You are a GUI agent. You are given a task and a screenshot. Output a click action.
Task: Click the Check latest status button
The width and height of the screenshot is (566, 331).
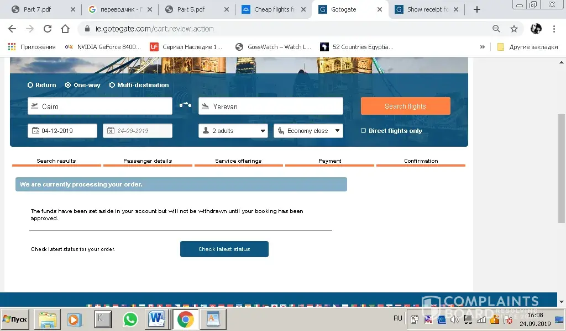(224, 249)
